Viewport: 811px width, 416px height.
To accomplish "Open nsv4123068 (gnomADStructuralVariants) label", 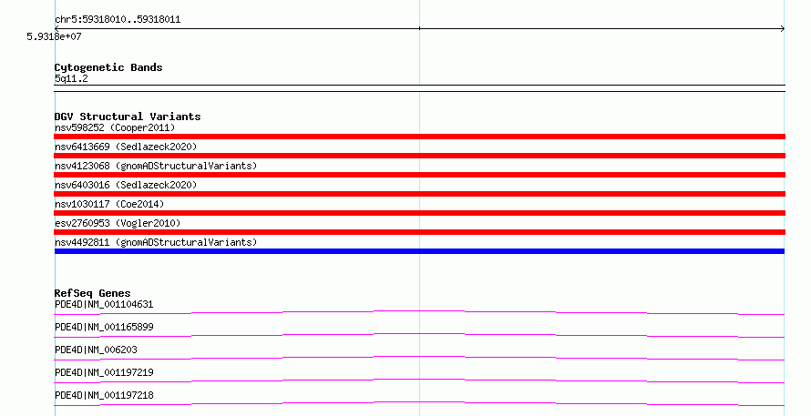I will coord(156,166).
